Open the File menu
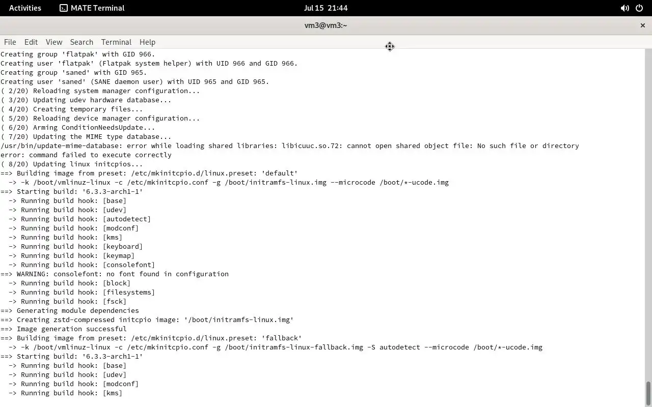This screenshot has width=652, height=407. tap(10, 42)
